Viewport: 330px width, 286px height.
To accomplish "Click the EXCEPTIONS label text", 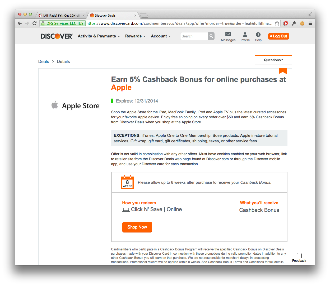I will 127,135.
